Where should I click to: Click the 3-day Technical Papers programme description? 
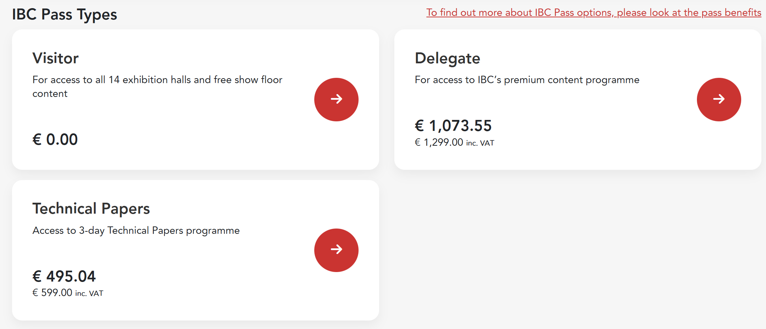[136, 230]
